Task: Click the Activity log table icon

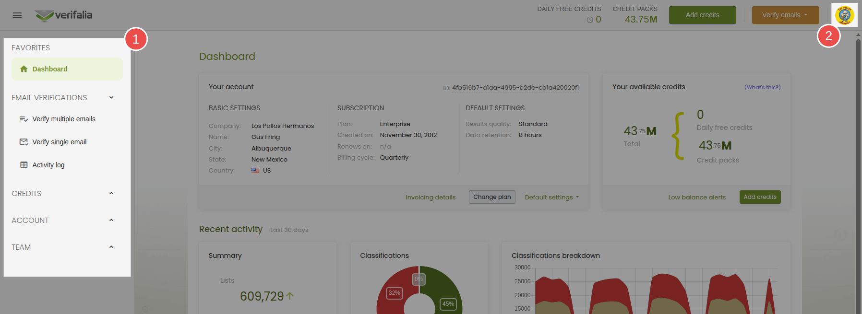Action: pyautogui.click(x=24, y=165)
